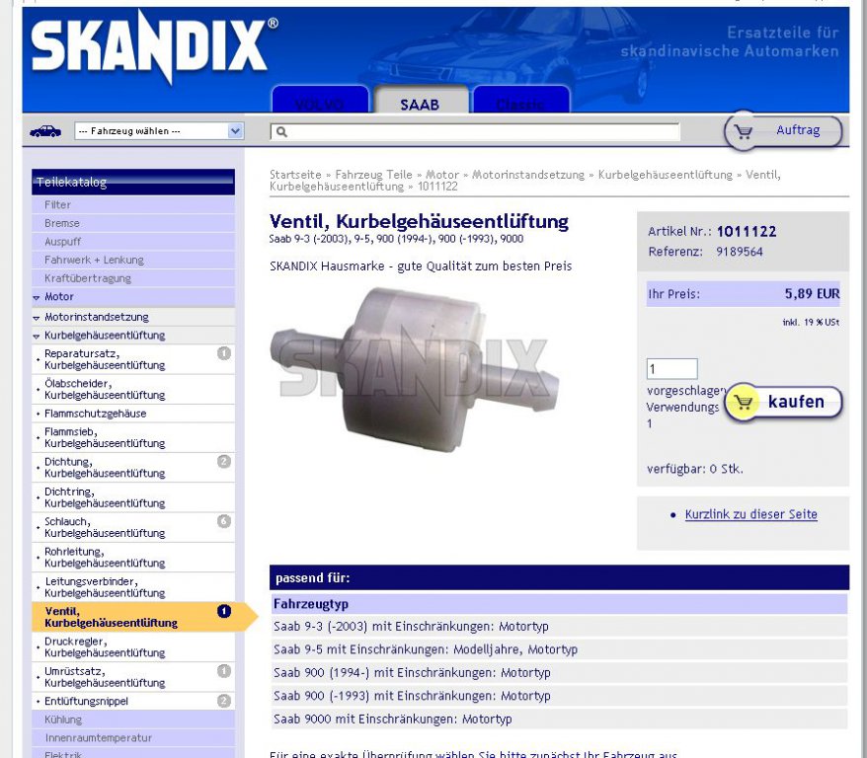867x758 pixels.
Task: Click the yellow cart icon on kaufen
Action: (744, 402)
